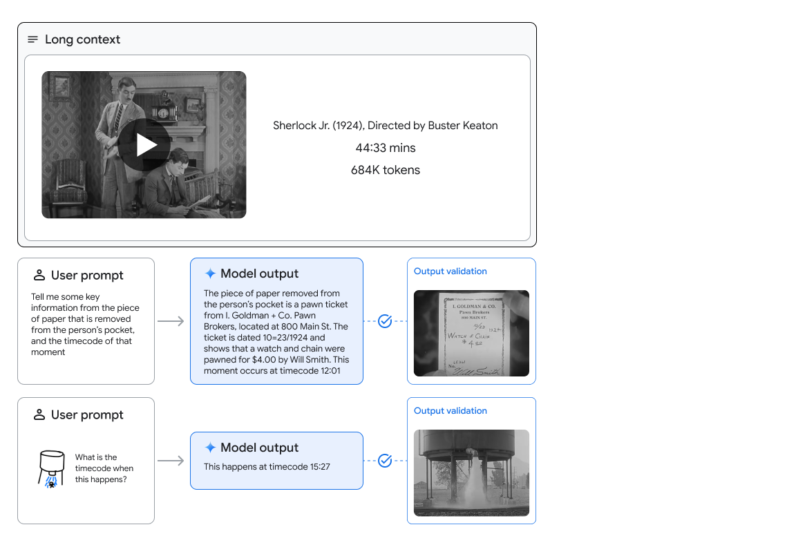Click the second Model output message bubble

(276, 460)
